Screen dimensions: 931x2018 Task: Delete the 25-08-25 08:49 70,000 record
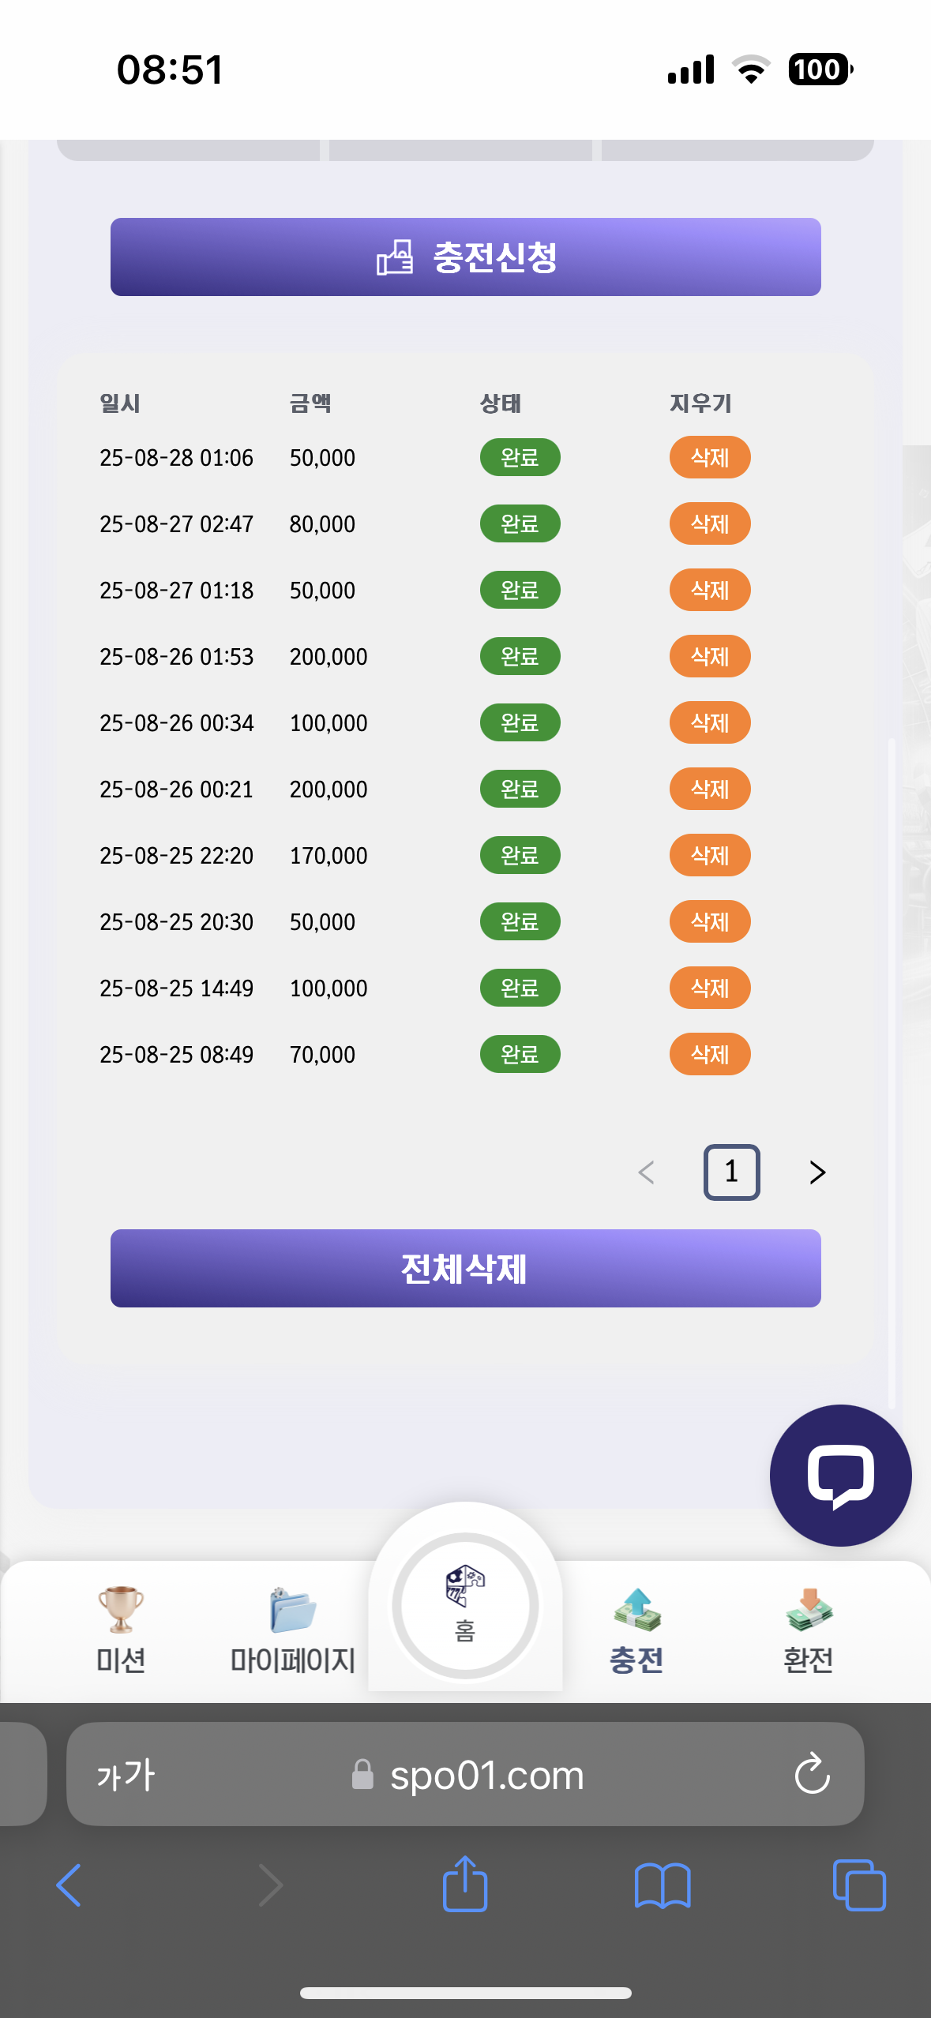pos(710,1054)
